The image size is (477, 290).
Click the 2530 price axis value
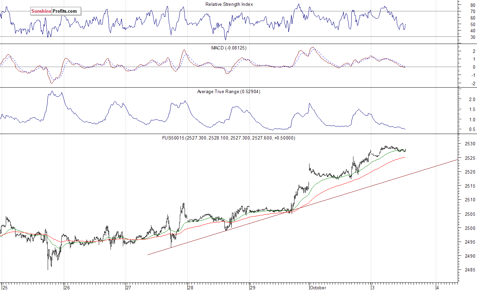pos(470,144)
